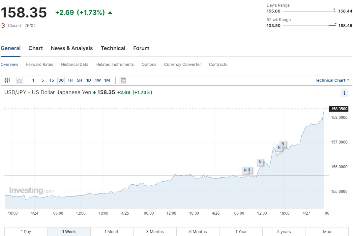
Task: Click the 158.3500 current price label
Action: click(339, 109)
